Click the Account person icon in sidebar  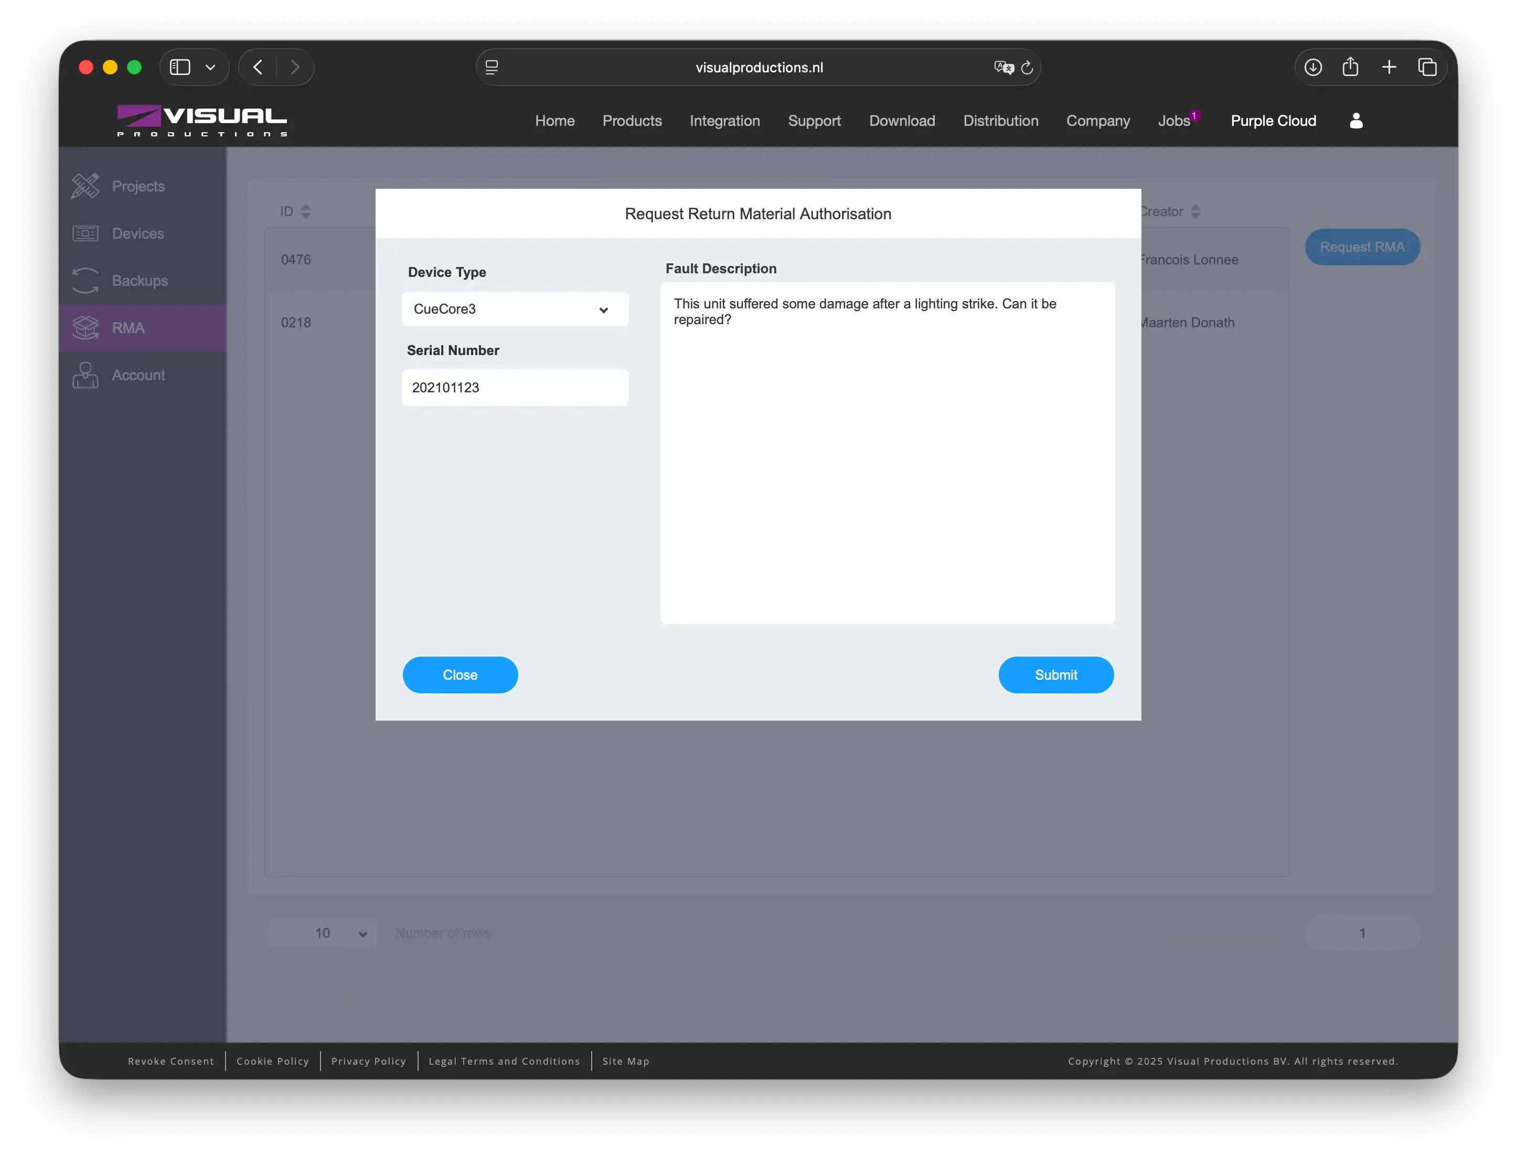86,376
